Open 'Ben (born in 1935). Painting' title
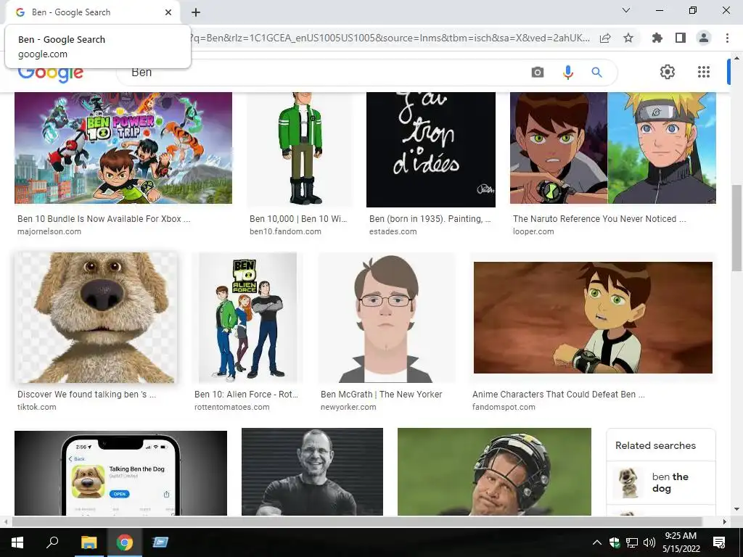The width and height of the screenshot is (743, 557). click(430, 219)
